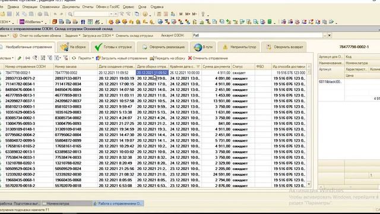Click the calendar icon in top toolbar
Image resolution: width=380 pixels, height=214 pixels.
pos(166,14)
